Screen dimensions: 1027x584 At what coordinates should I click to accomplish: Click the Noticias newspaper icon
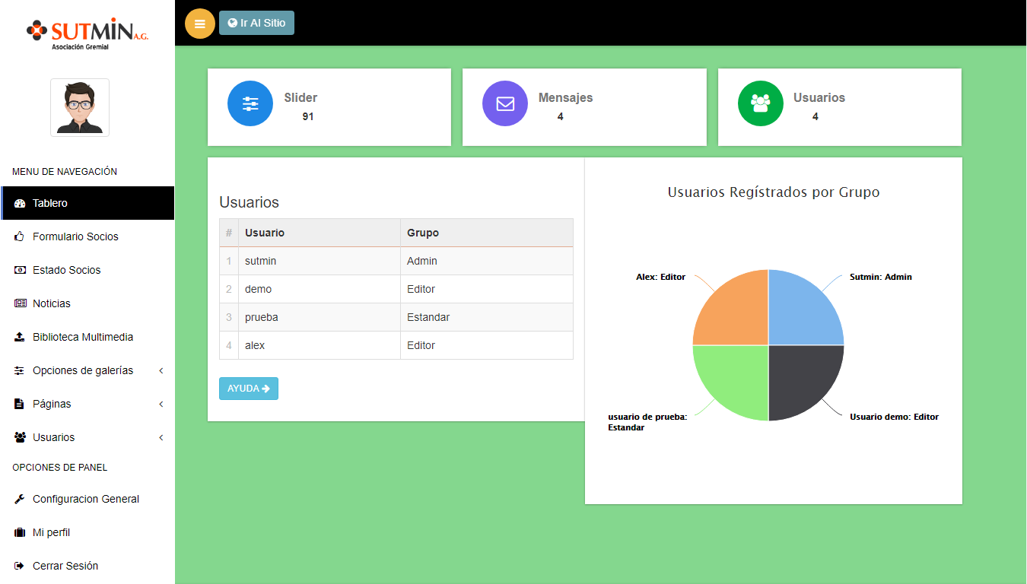click(x=20, y=303)
